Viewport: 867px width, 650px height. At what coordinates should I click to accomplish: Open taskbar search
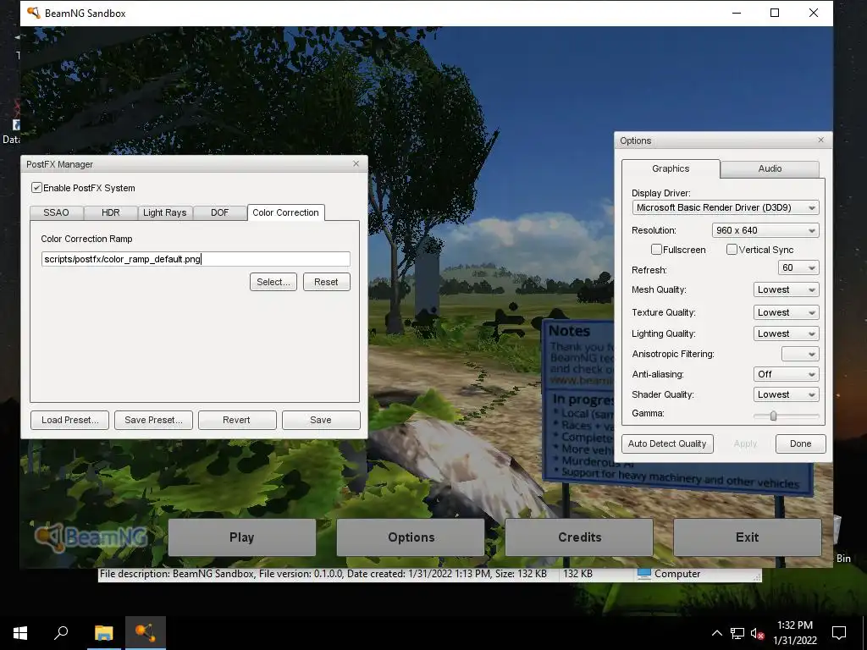[61, 632]
